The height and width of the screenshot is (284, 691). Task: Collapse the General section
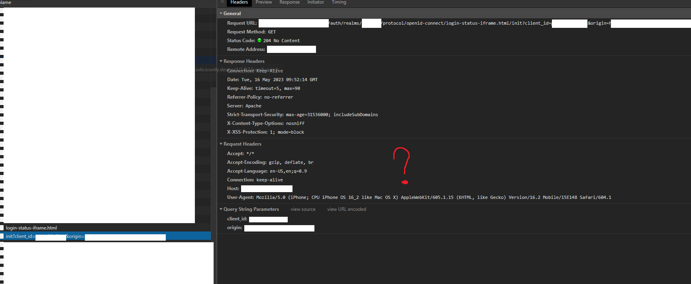221,14
